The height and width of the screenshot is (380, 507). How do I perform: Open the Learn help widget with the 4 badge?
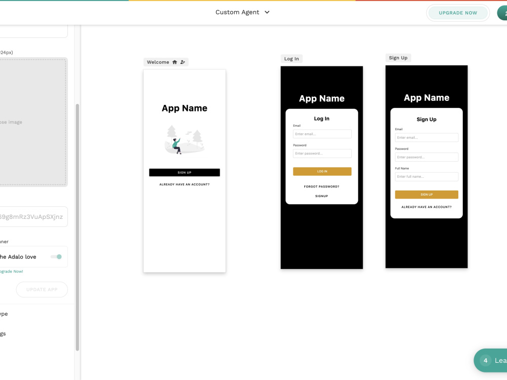coord(491,361)
